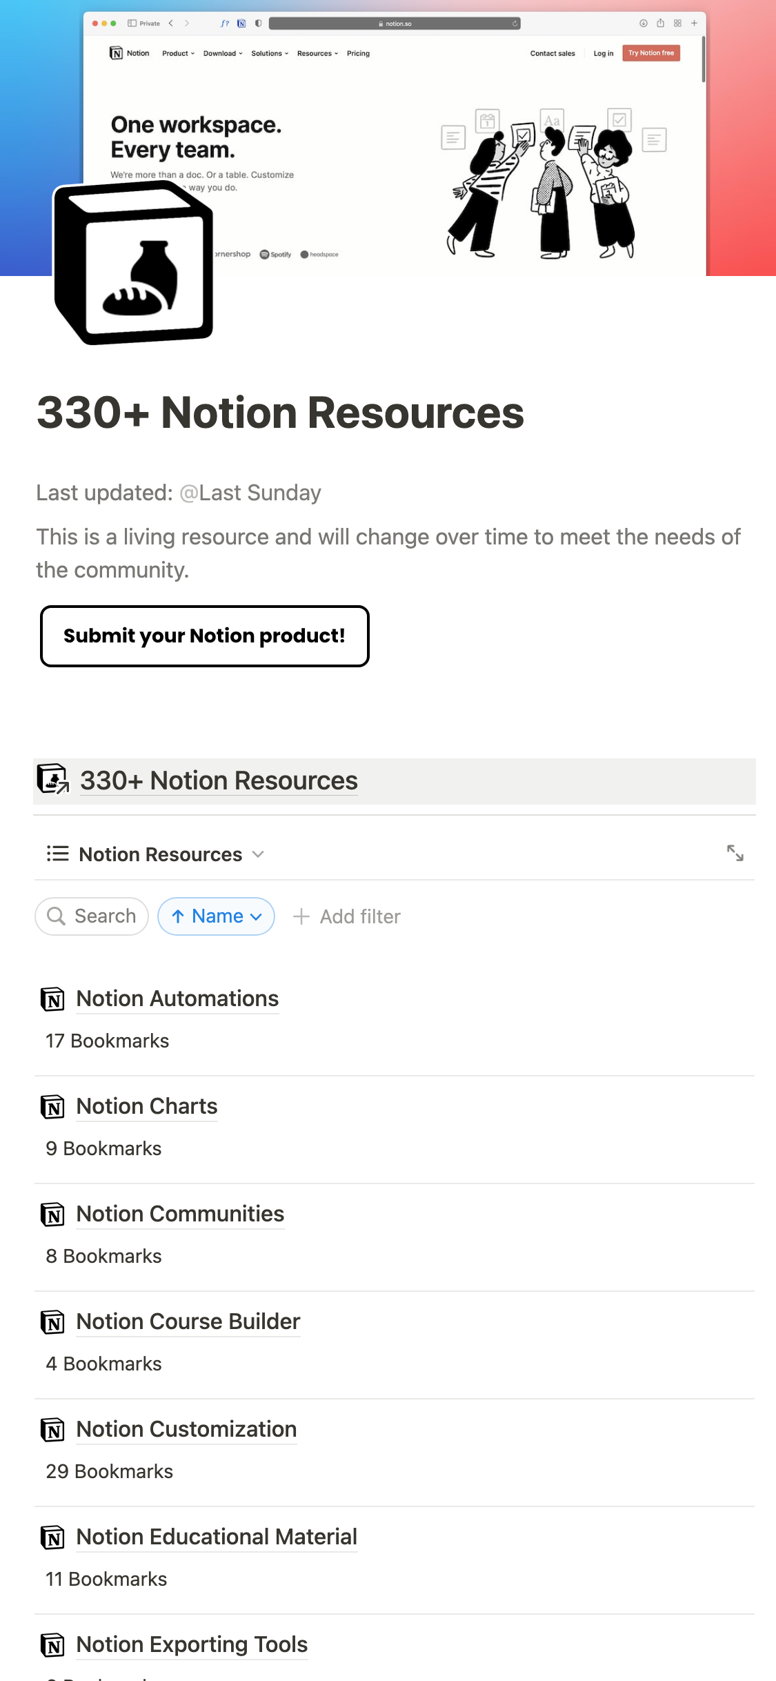Open the Notion Customization page
This screenshot has height=1681, width=776.
[186, 1429]
